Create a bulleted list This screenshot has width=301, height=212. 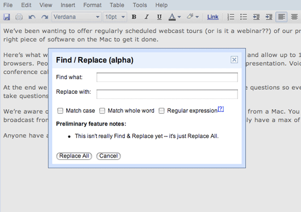click(x=244, y=17)
